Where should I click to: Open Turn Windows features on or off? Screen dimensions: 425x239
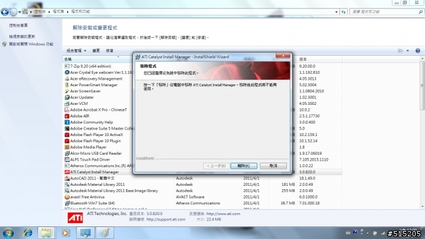tap(31, 44)
